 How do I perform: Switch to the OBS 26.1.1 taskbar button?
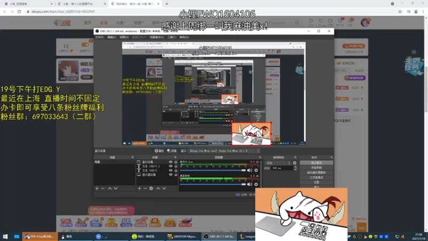[219, 236]
